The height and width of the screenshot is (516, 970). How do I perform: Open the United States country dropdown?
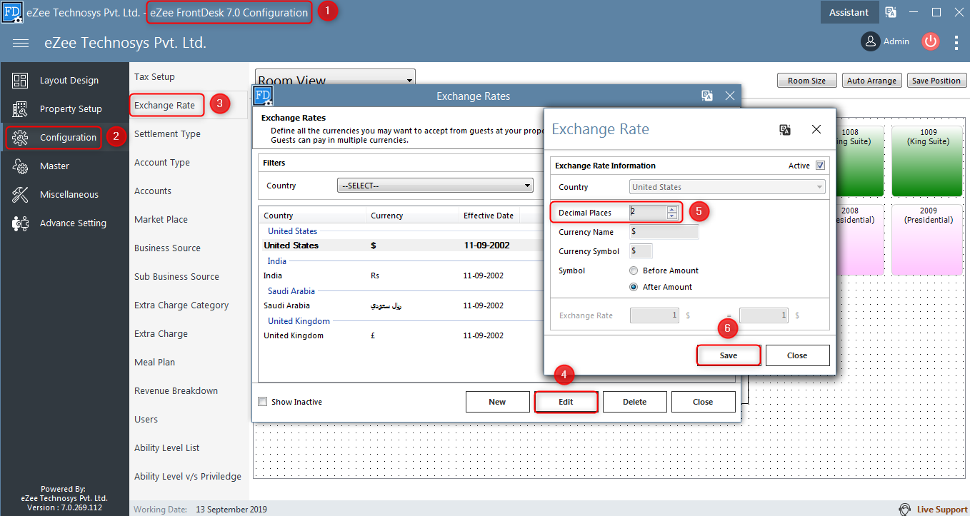728,187
